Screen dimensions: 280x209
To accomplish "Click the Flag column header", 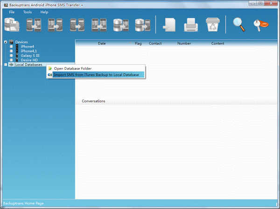I will click(x=138, y=43).
